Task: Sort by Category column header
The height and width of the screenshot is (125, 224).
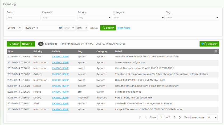Action: click(x=102, y=51)
